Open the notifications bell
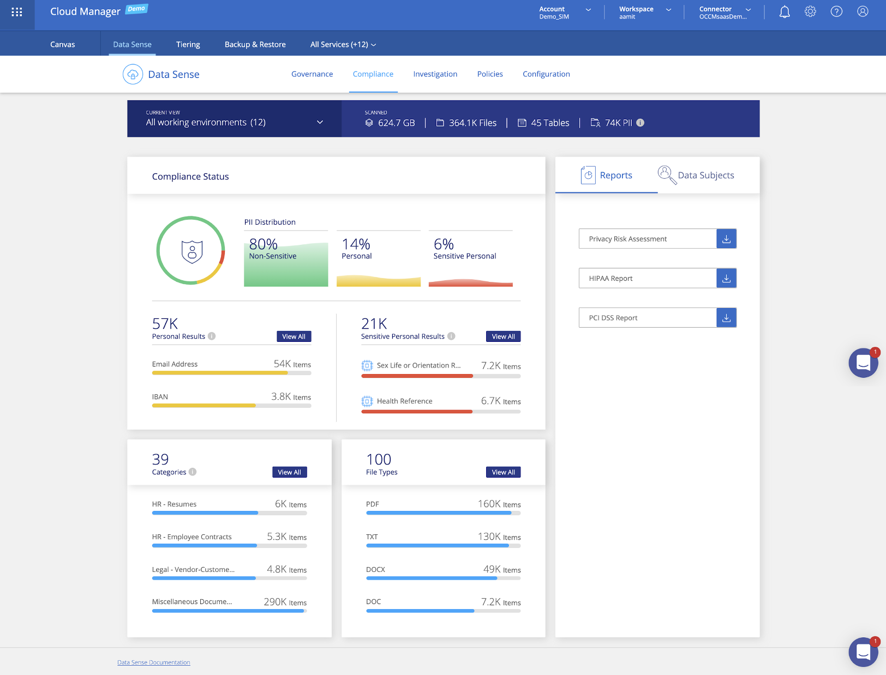Image resolution: width=886 pixels, height=675 pixels. pos(784,12)
